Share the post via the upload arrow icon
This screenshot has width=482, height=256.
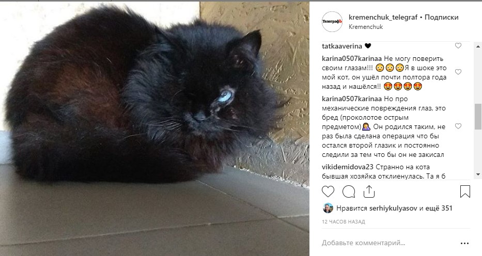point(369,191)
